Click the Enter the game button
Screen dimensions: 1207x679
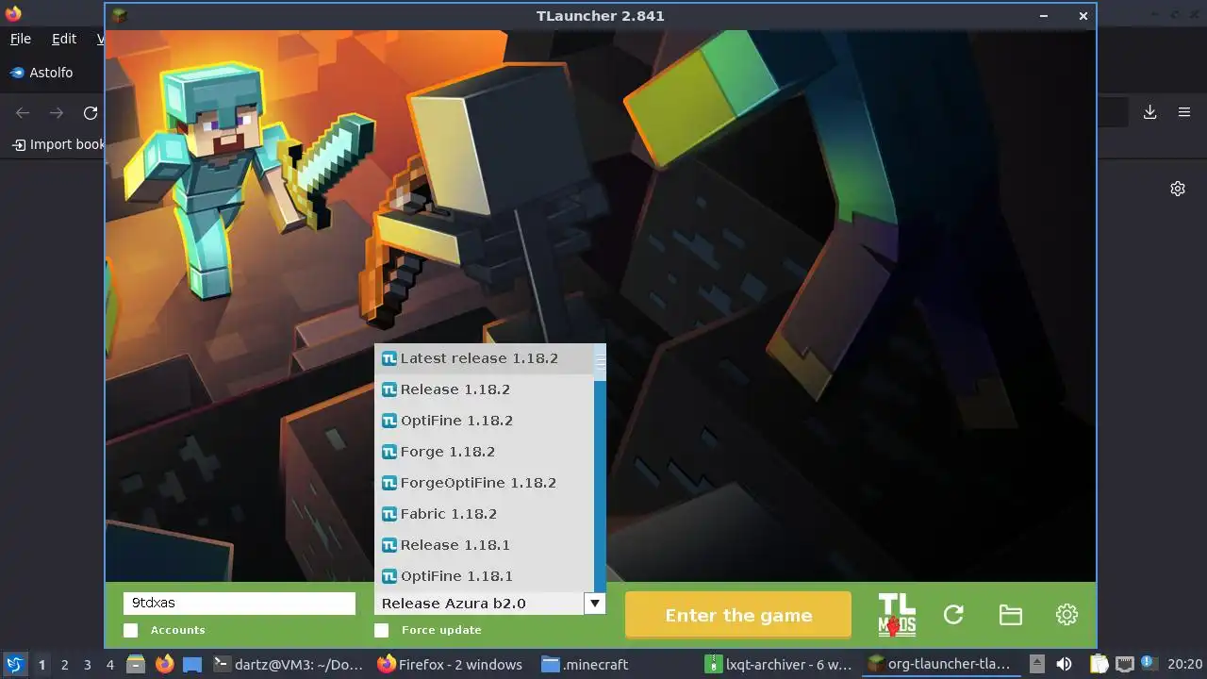pos(738,615)
